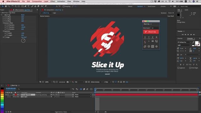Switch to the Small Screen workspace
The height and width of the screenshot is (113, 201).
coord(151,6)
